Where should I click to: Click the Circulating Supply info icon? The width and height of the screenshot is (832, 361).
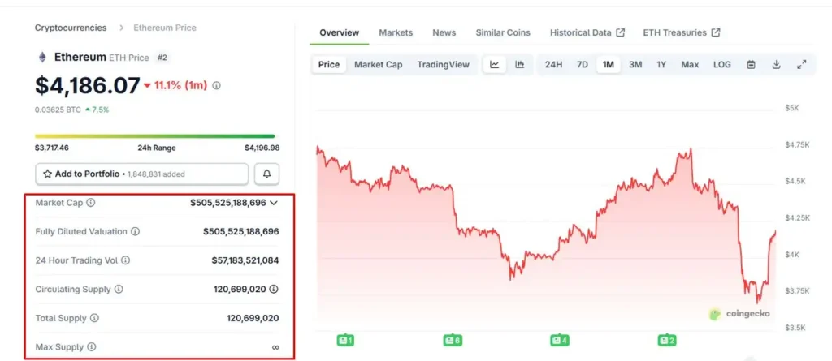point(119,289)
